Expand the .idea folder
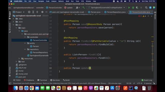This screenshot has width=165, height=92. tap(13, 19)
